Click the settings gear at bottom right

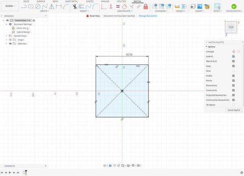(x=242, y=173)
